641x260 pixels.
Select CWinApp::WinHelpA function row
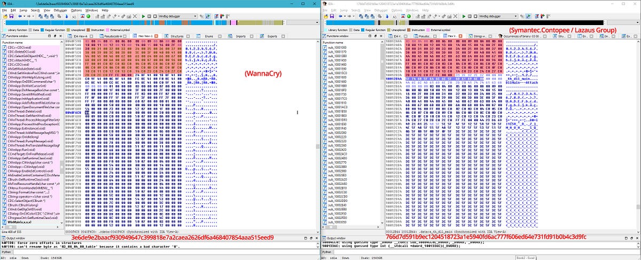(x=31, y=77)
